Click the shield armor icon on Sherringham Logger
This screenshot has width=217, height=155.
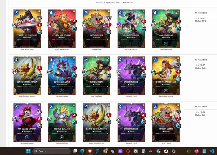(x=178, y=65)
